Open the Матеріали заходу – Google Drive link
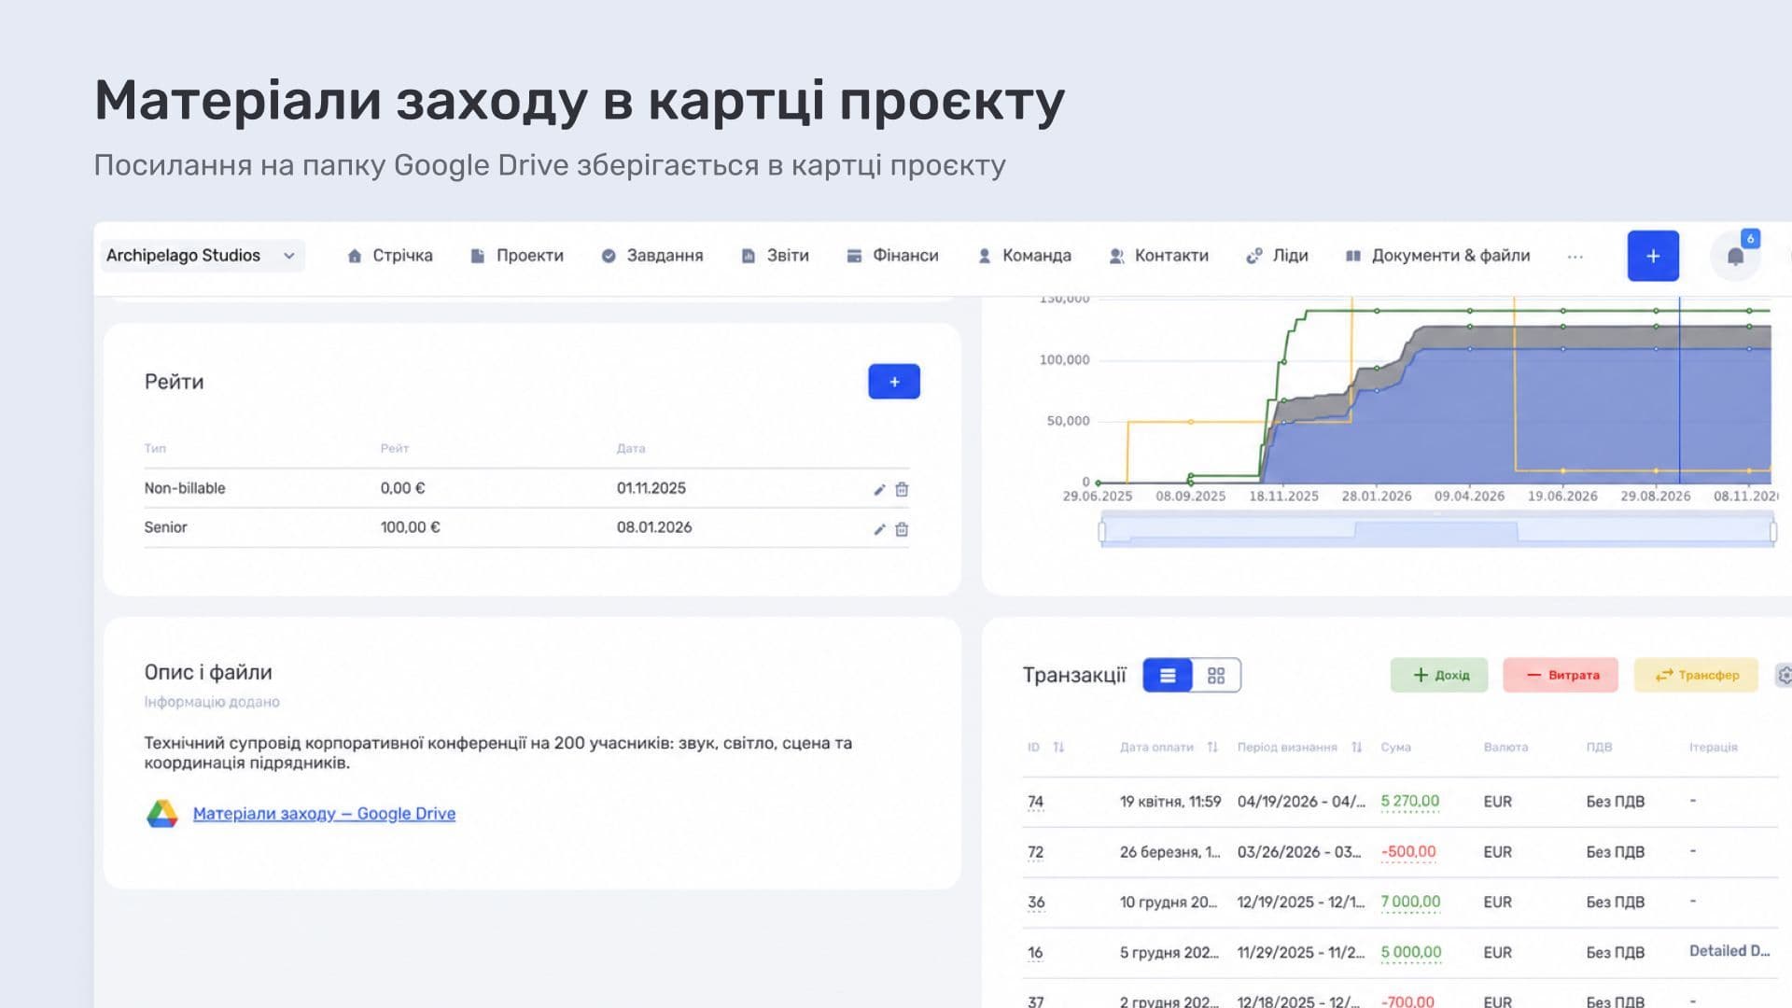This screenshot has width=1792, height=1008. tap(324, 814)
